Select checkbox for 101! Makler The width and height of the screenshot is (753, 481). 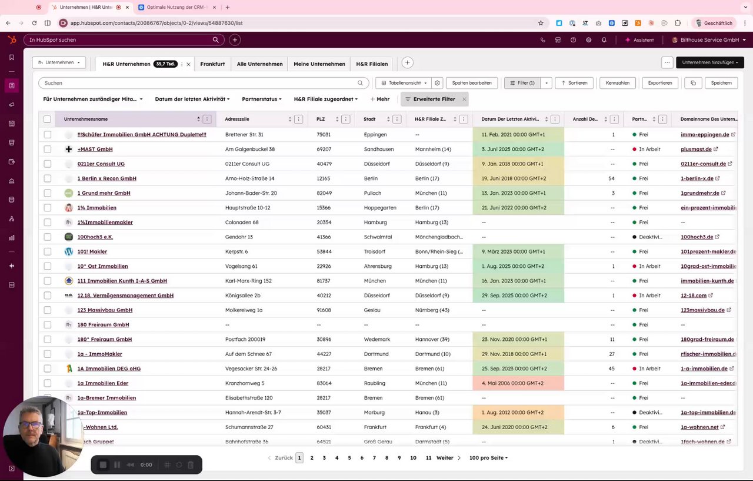click(47, 251)
